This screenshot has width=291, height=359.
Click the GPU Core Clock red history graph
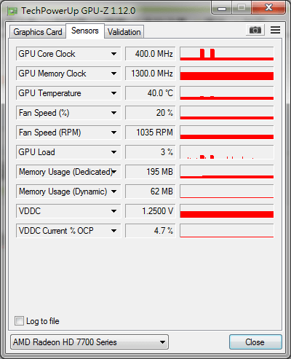227,54
